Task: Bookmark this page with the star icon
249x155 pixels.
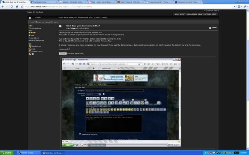Action: (22, 7)
